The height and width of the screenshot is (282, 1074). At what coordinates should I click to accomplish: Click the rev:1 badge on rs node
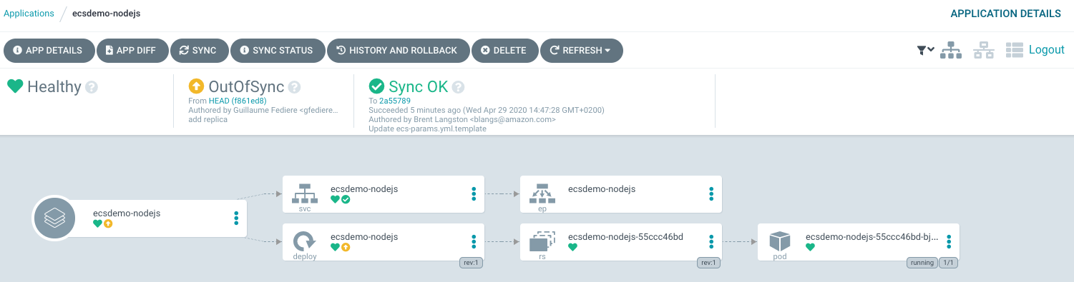(708, 263)
